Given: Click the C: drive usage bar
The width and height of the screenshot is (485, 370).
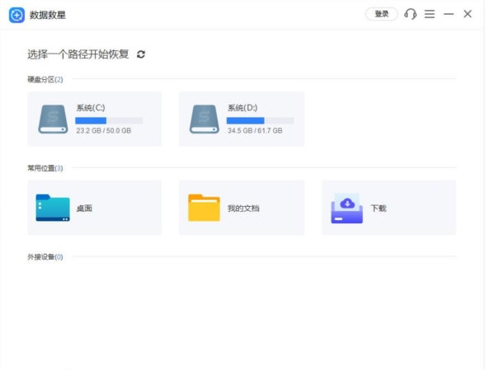Looking at the screenshot, I should (x=109, y=120).
